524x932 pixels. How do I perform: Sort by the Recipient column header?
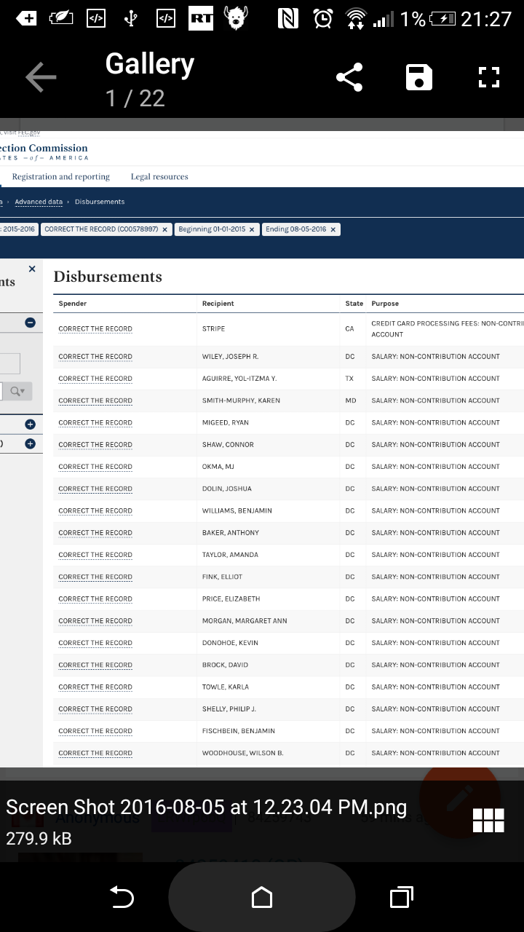click(218, 304)
